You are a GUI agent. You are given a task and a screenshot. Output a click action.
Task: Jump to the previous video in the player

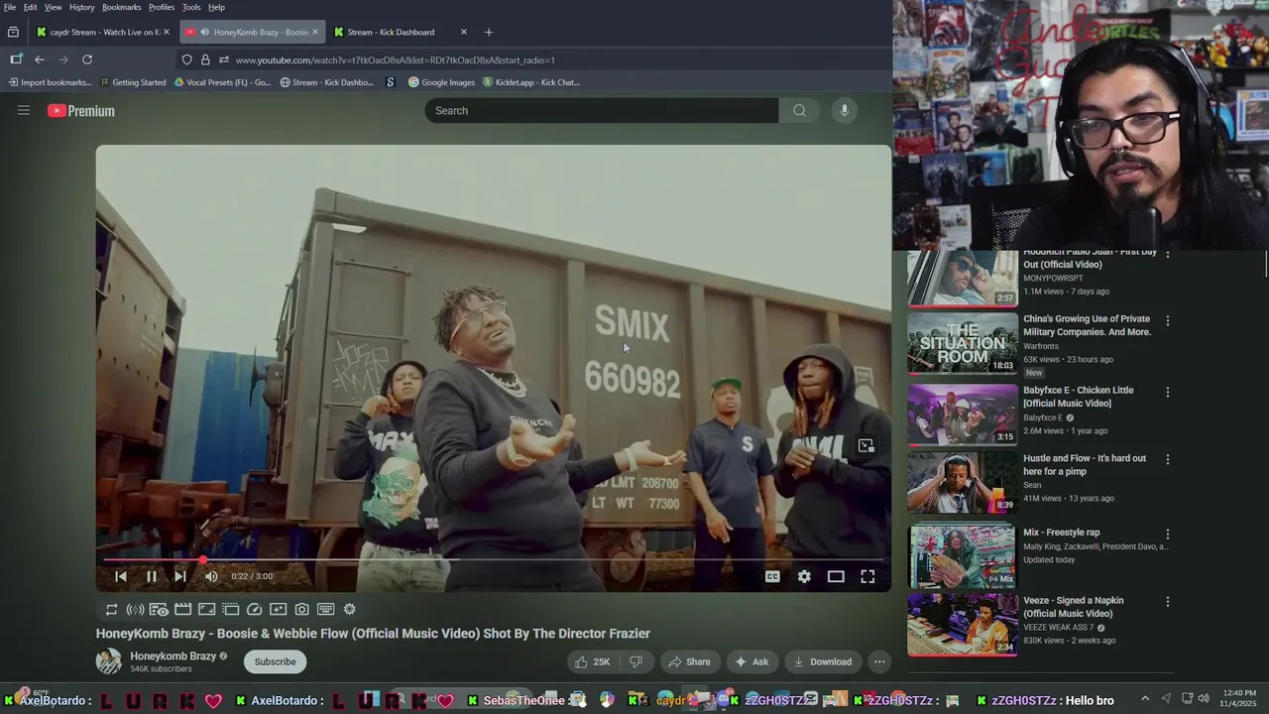(121, 576)
